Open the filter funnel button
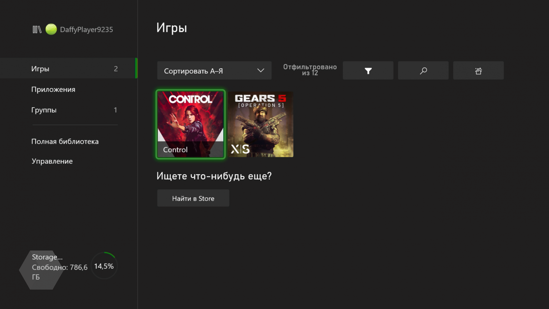 click(368, 71)
